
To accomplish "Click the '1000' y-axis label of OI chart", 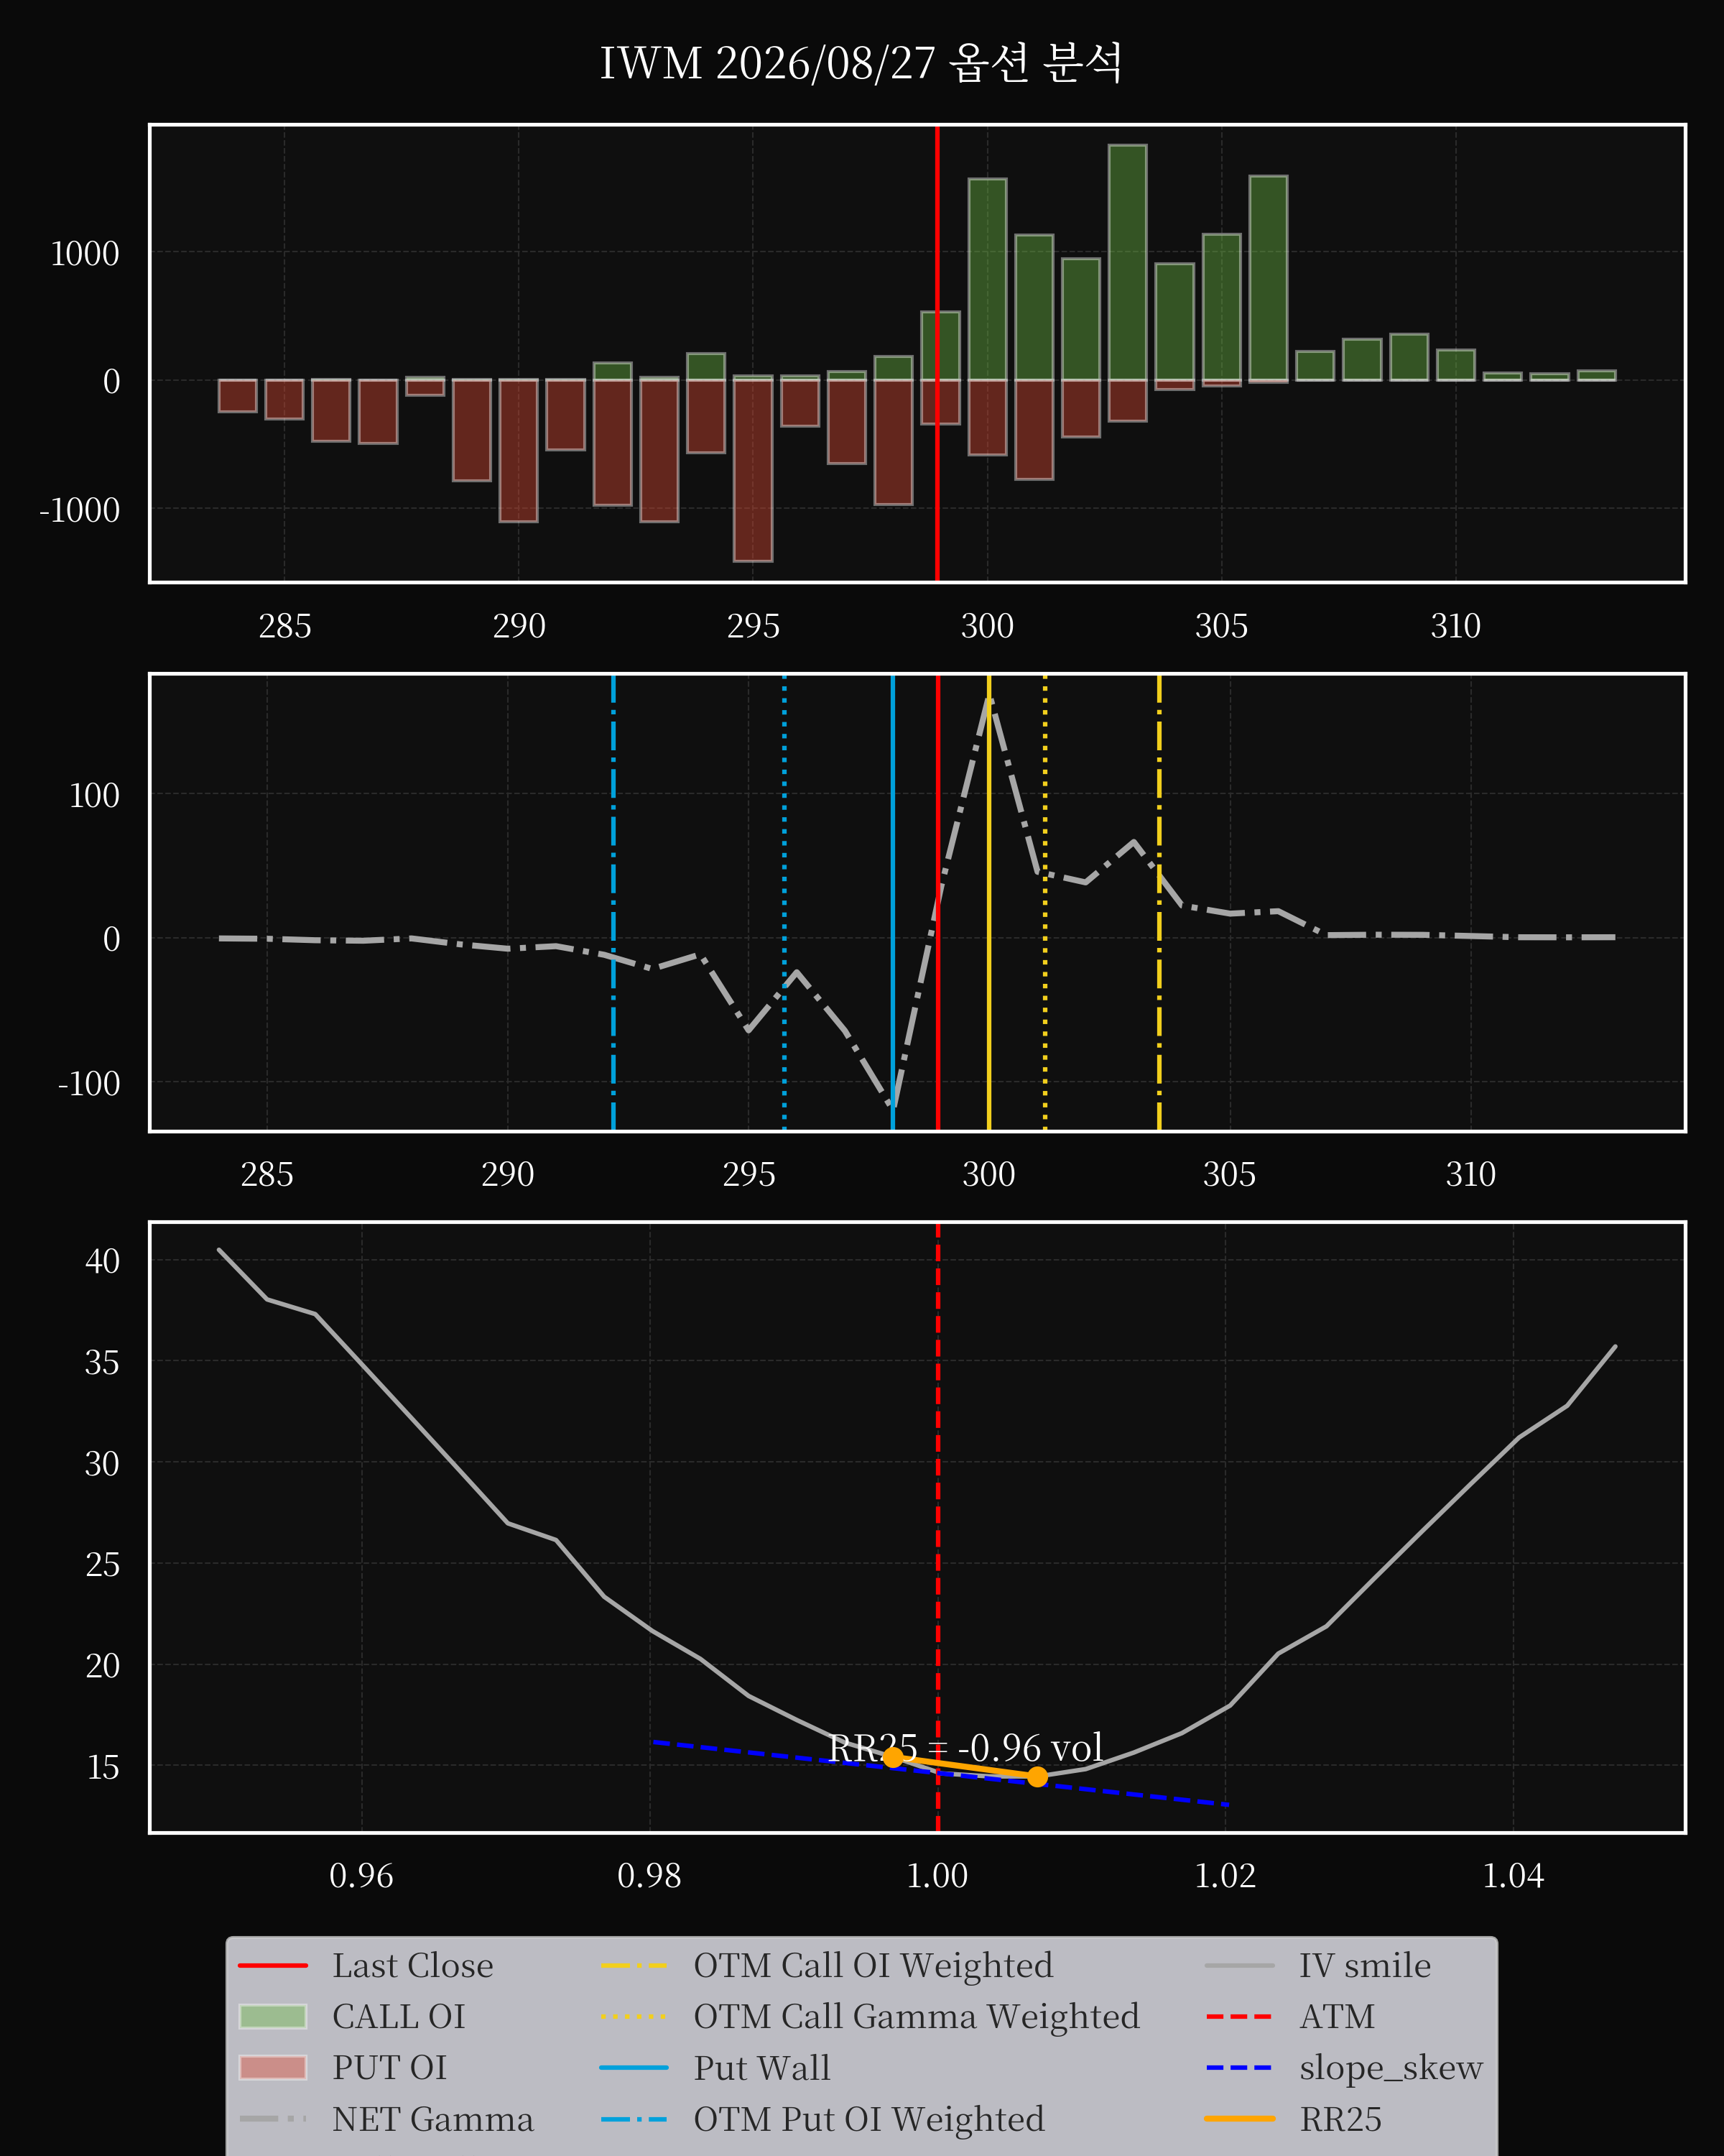I will (x=85, y=253).
